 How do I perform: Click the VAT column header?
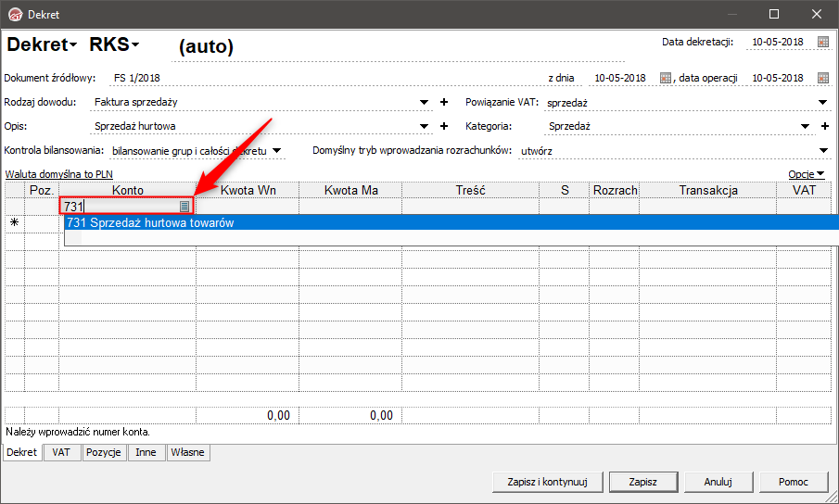804,190
